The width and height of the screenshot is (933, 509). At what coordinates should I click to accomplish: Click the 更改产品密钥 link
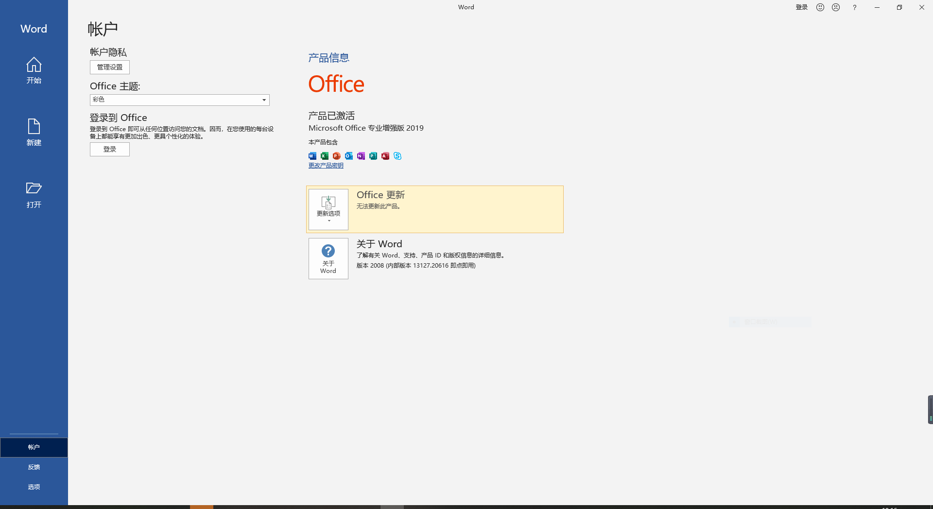(x=326, y=166)
